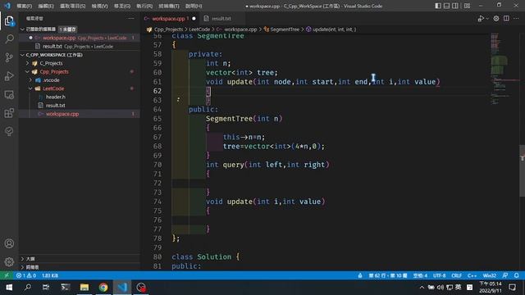Open the Go (G) menu
The width and height of the screenshot is (525, 295).
point(122,6)
